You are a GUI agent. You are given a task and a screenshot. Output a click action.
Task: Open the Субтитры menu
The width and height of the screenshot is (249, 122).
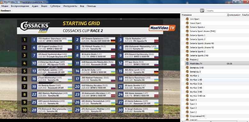pos(55,6)
